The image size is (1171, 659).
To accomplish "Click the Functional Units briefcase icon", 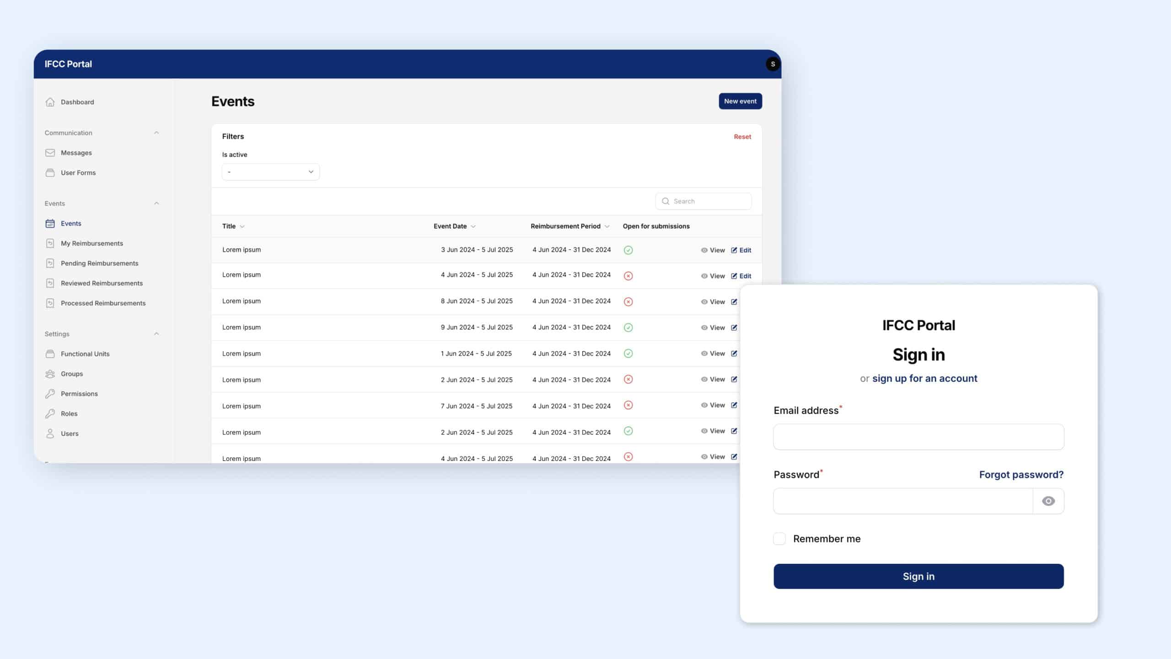I will tap(50, 354).
